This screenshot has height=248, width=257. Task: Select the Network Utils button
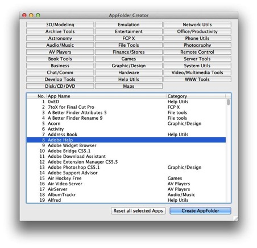pos(197,25)
